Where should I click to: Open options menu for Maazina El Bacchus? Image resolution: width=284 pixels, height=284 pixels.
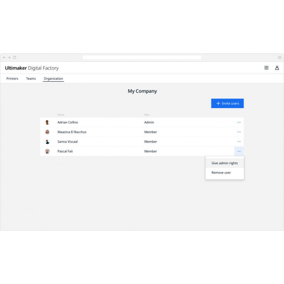[239, 132]
